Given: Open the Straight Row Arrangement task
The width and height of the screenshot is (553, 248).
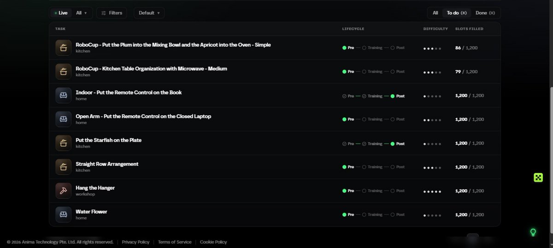Looking at the screenshot, I should [107, 164].
